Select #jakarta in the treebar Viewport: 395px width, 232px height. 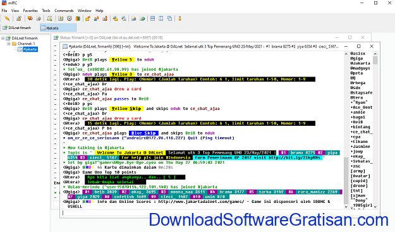[30, 49]
